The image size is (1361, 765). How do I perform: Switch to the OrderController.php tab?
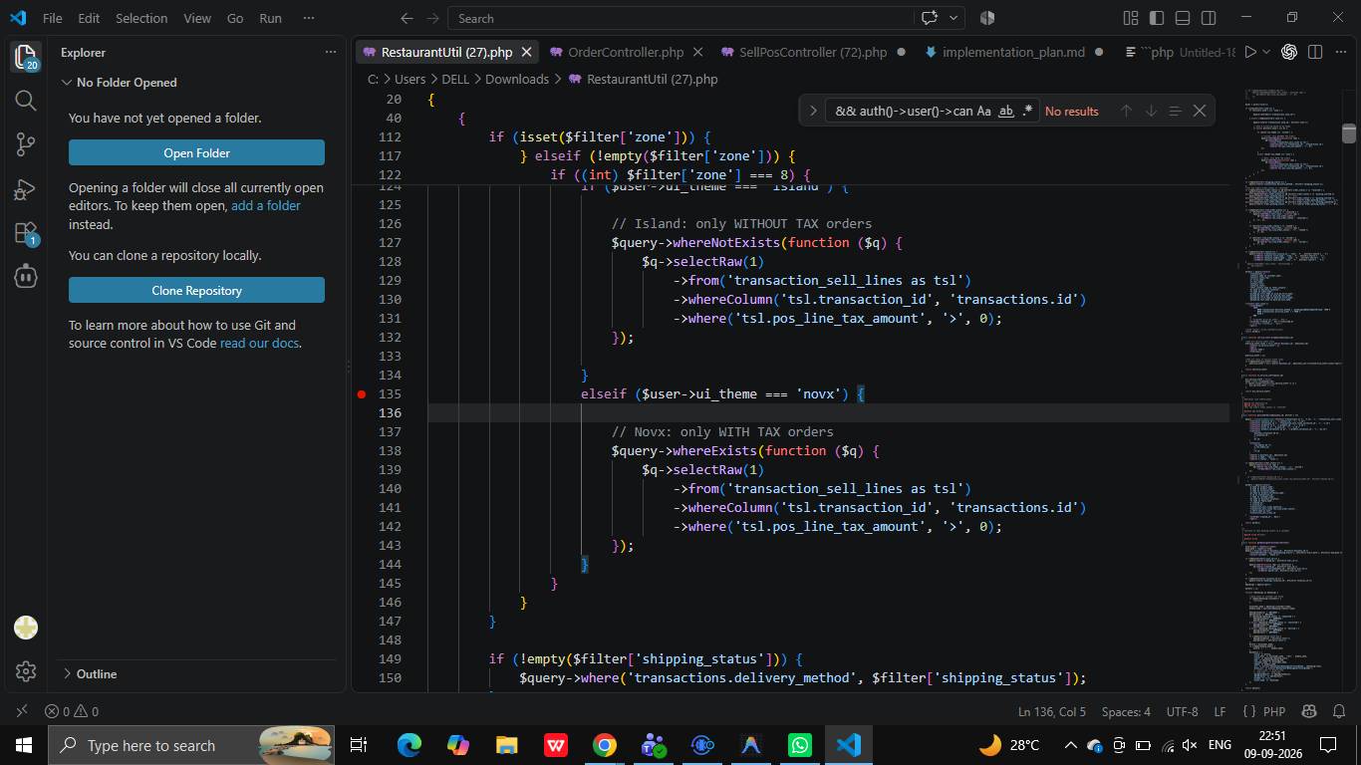coord(626,52)
